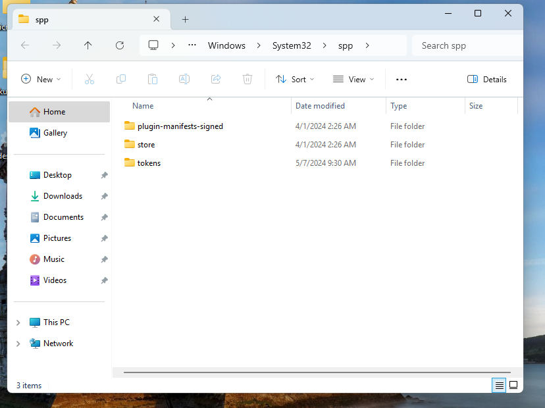
Task: Click the pin icon next to Videos
Action: pos(104,280)
